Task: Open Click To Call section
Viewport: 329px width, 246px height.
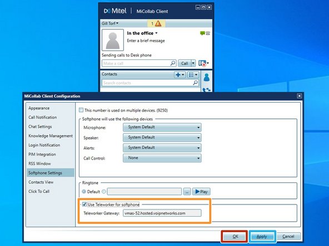Action: [x=39, y=191]
